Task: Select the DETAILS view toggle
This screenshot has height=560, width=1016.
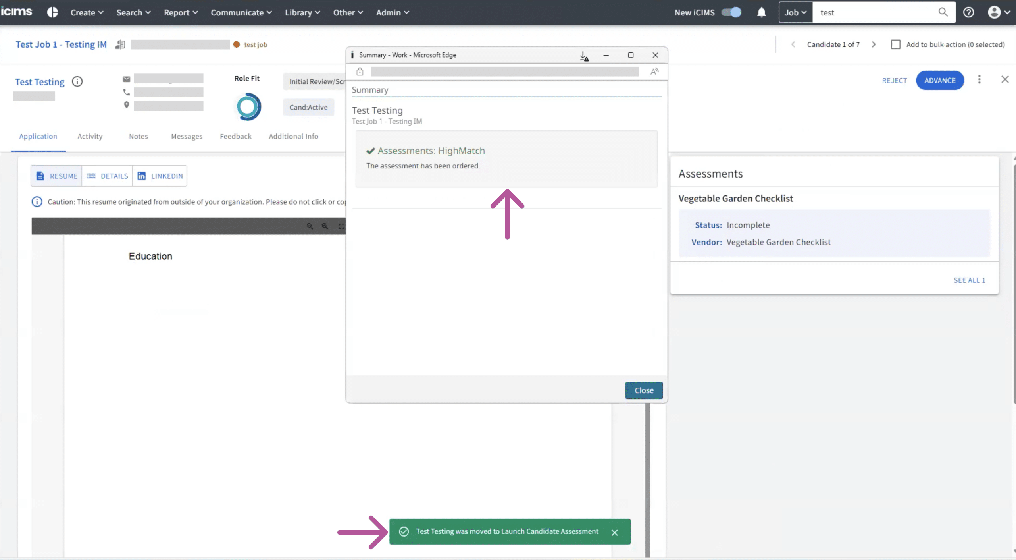Action: click(107, 176)
